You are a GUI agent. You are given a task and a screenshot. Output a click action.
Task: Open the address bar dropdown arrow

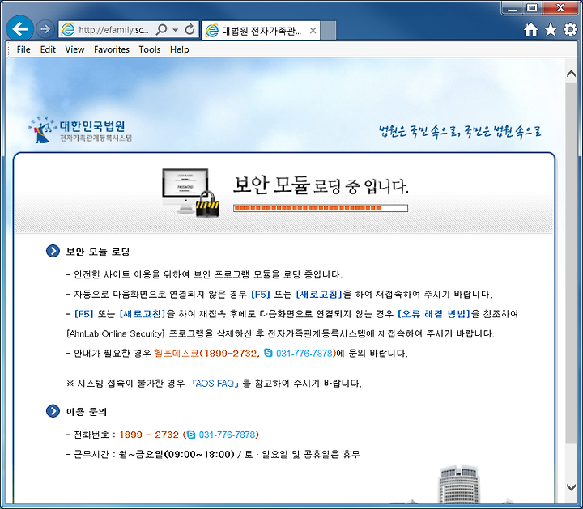[x=176, y=30]
